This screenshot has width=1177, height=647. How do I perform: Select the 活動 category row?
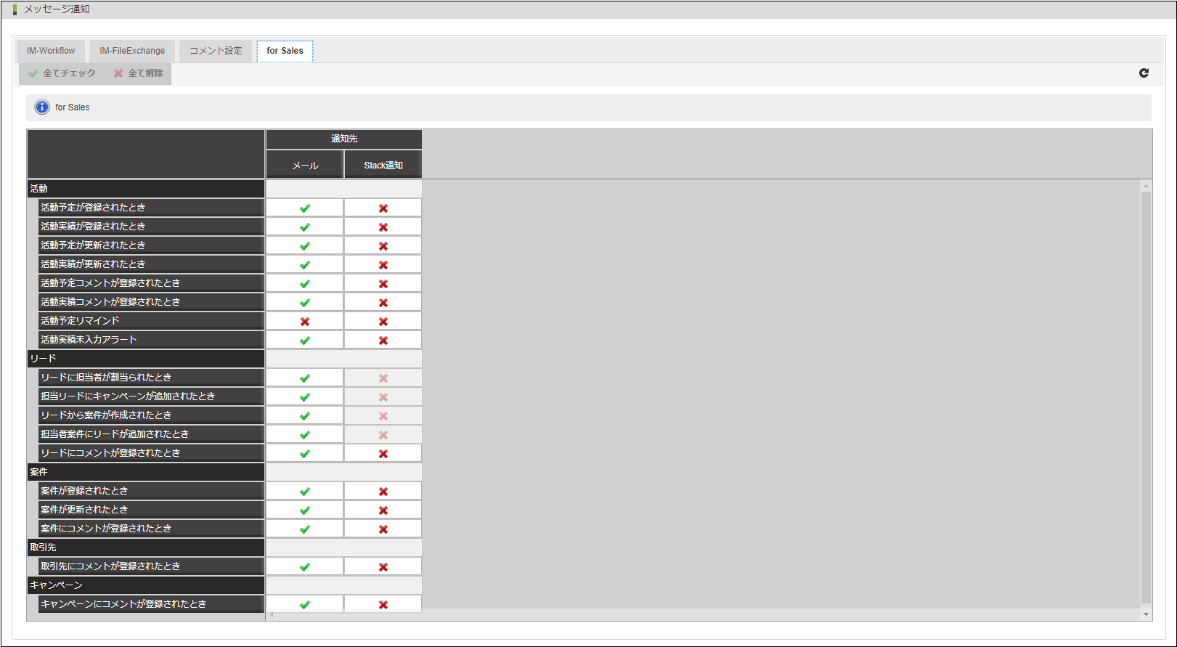click(x=146, y=189)
